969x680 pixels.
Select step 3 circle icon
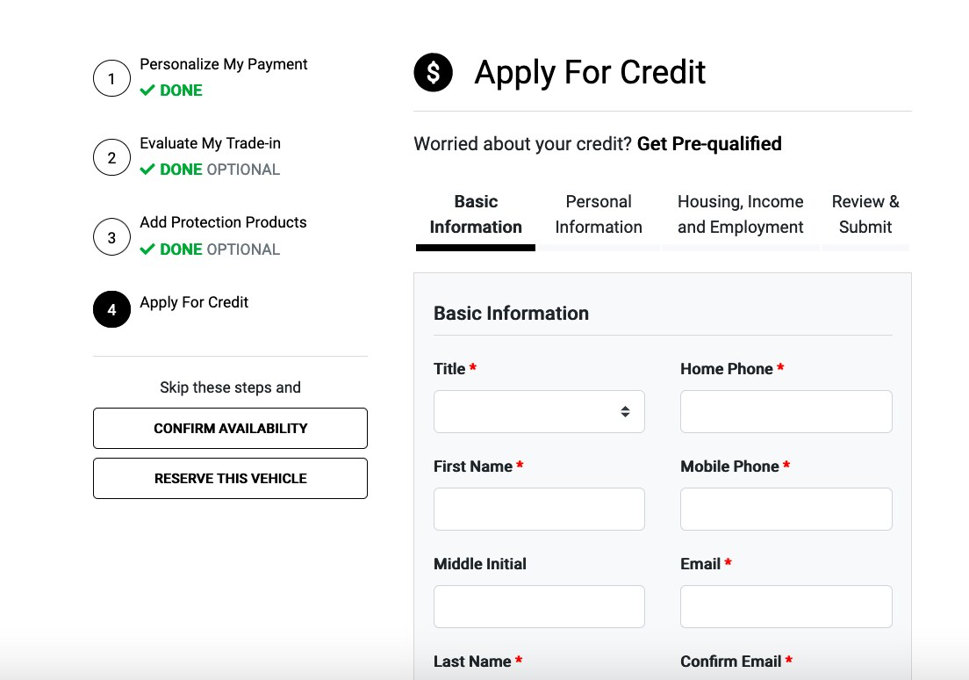pos(111,237)
